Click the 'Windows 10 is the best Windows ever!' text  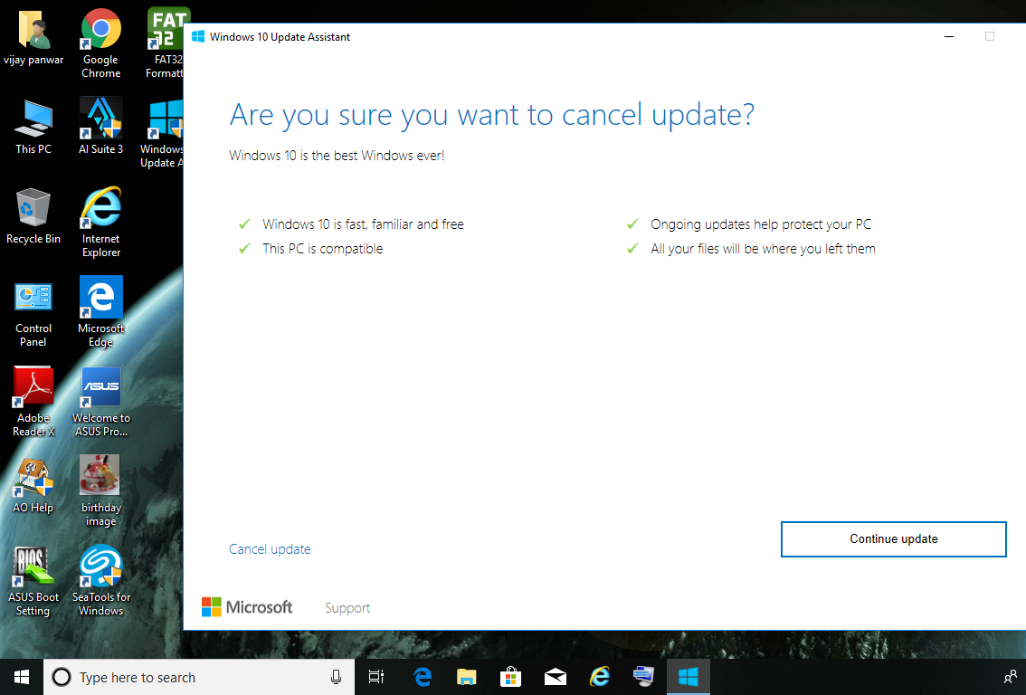[x=337, y=156]
